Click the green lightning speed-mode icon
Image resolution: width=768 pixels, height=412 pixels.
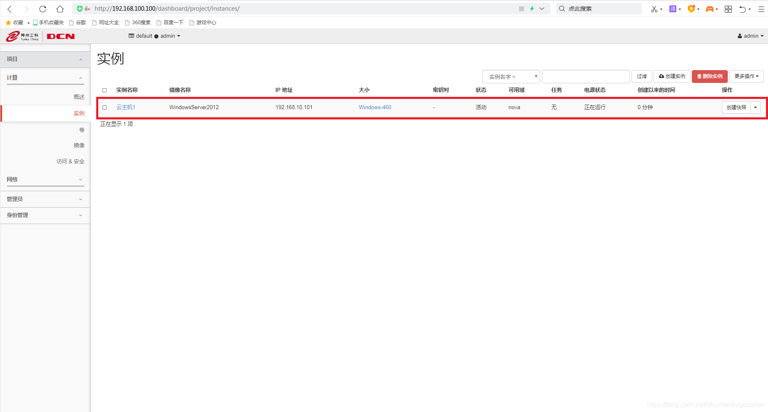532,9
